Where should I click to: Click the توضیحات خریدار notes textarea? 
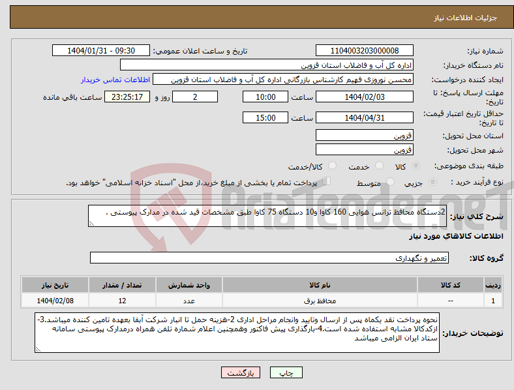click(237, 333)
